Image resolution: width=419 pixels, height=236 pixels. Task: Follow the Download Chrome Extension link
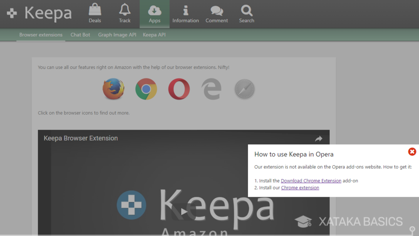tap(311, 180)
